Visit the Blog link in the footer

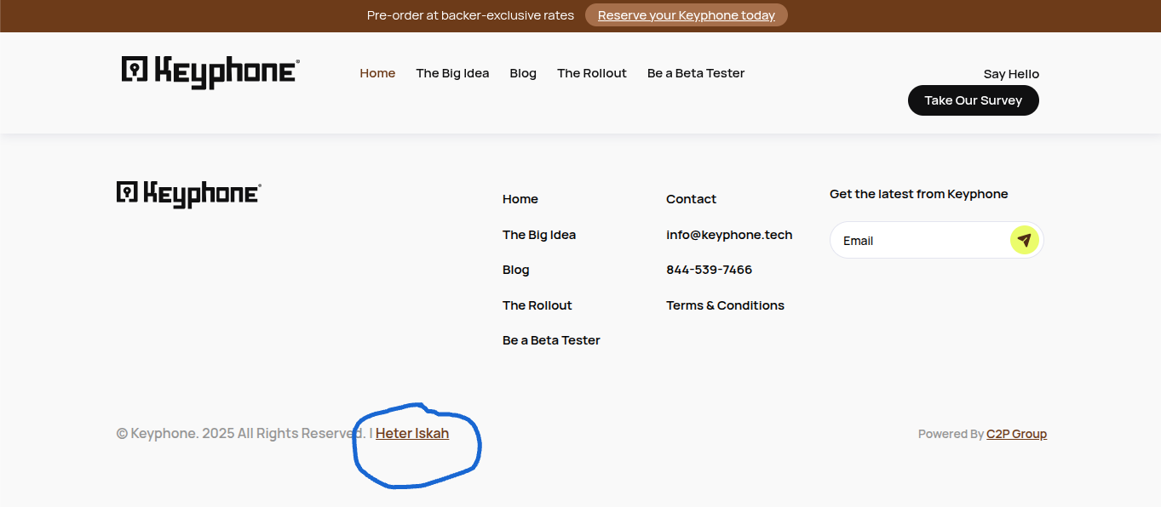point(516,270)
